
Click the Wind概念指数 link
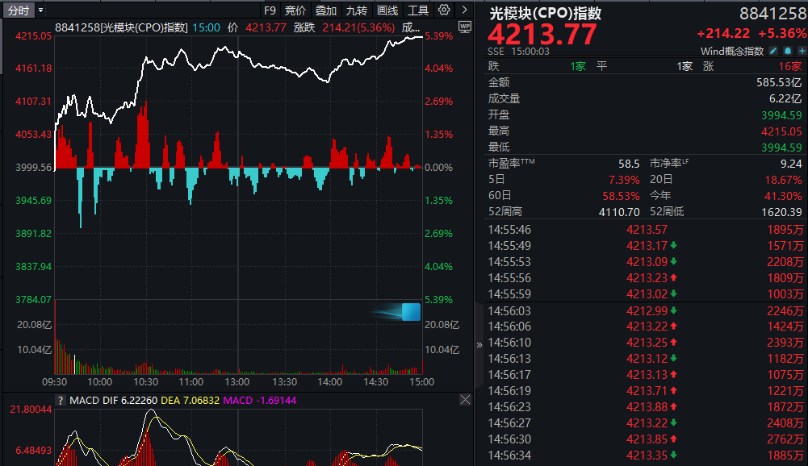point(732,51)
